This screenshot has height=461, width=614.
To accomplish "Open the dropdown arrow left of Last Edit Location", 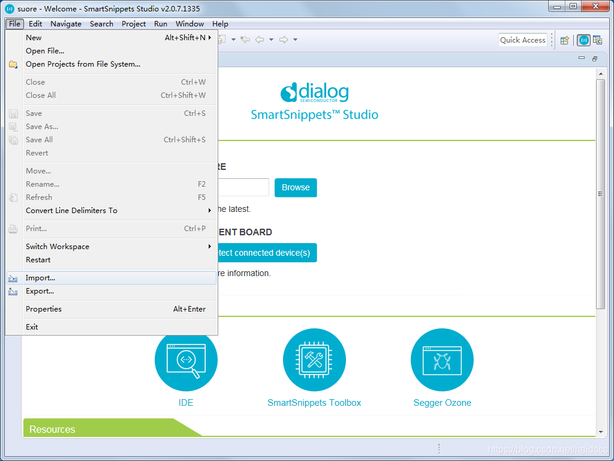I will pos(233,40).
